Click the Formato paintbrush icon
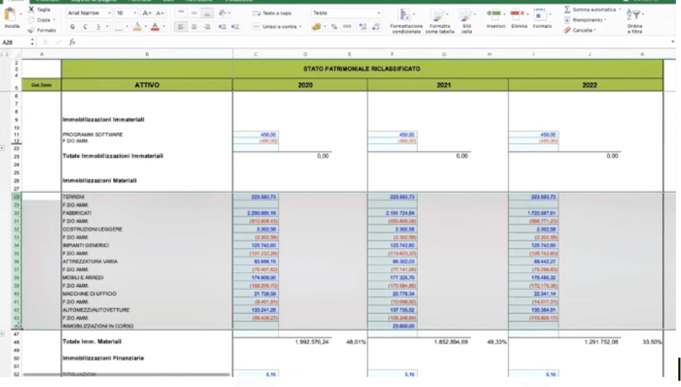This screenshot has width=681, height=387. pos(32,30)
